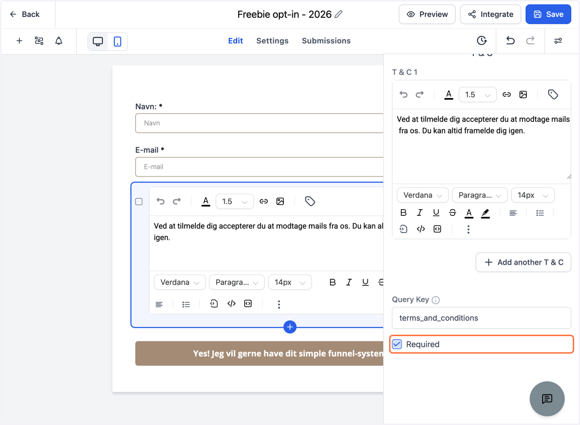Open the Paragraph format dropdown in the canvas inline editor
580x425 pixels.
point(237,282)
